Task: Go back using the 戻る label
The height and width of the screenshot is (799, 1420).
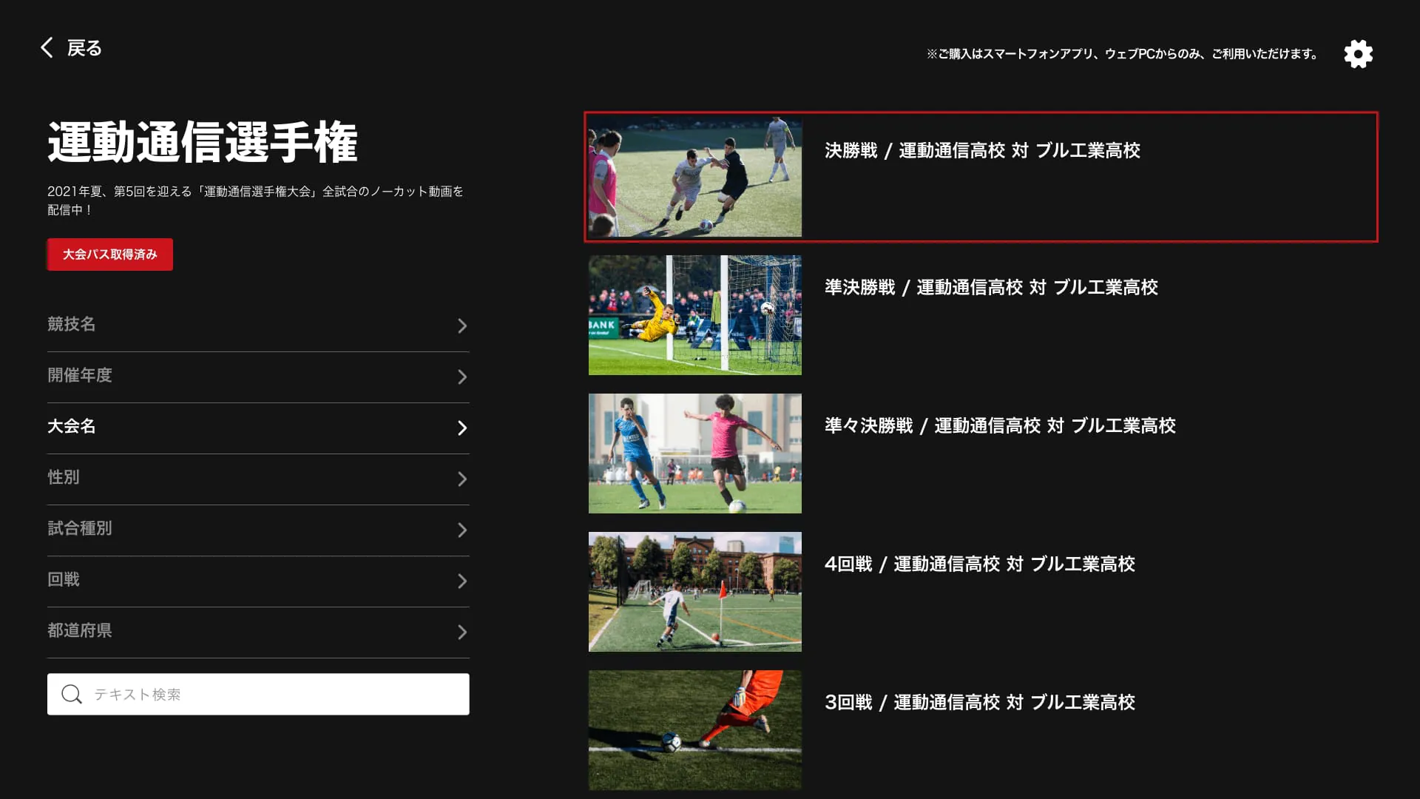Action: (x=84, y=48)
